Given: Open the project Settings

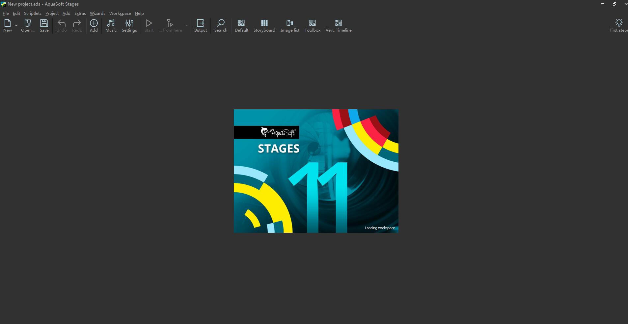Looking at the screenshot, I should [x=129, y=25].
